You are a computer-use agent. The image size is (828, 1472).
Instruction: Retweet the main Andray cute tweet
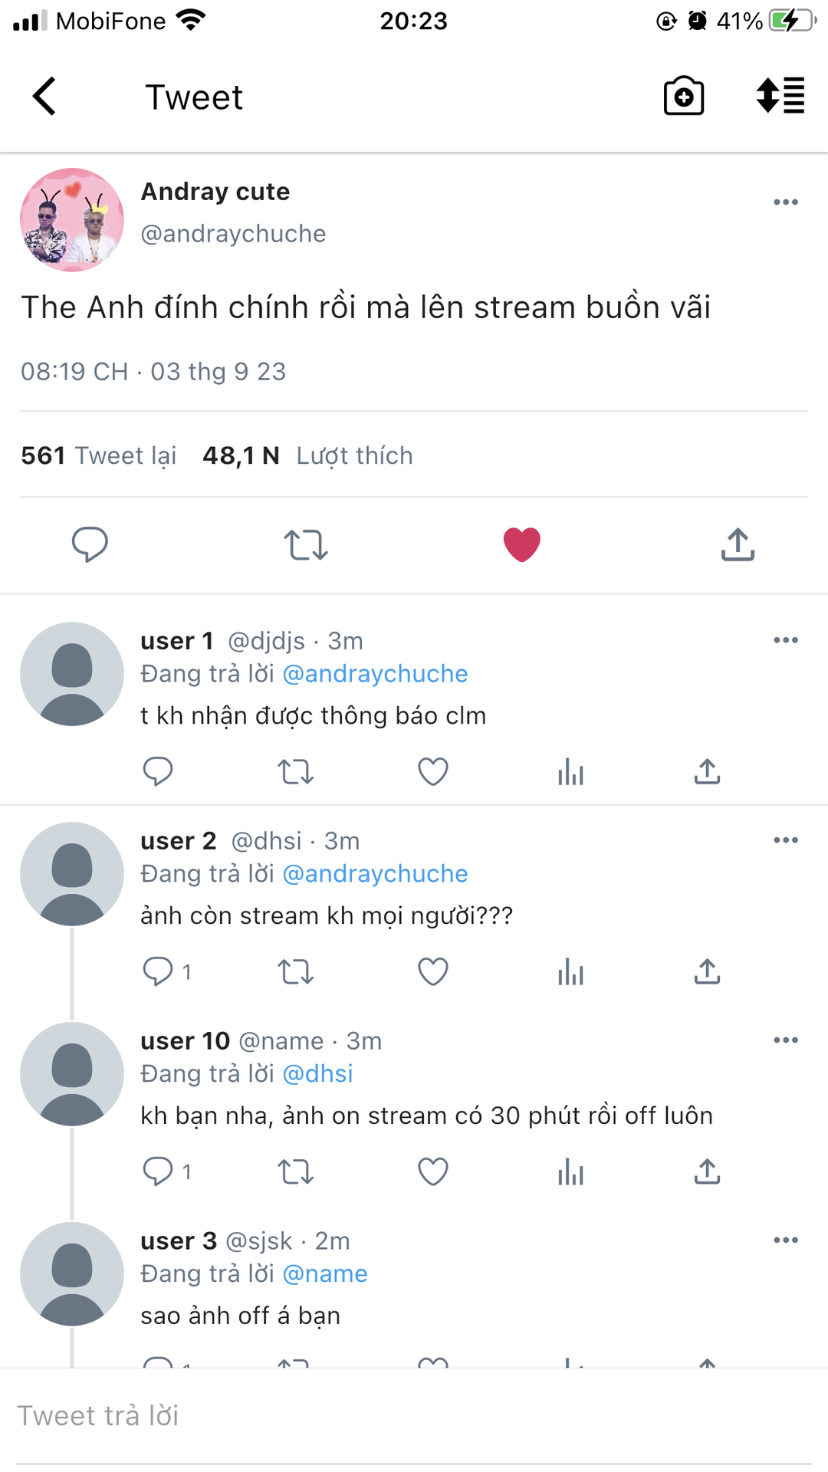[306, 545]
